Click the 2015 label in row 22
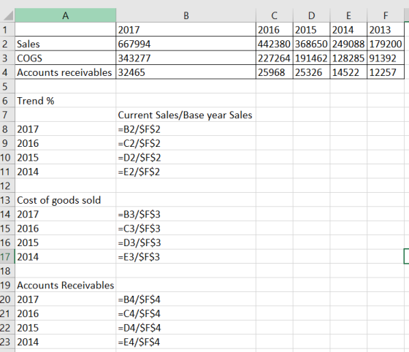This screenshot has width=409, height=352. (66, 327)
